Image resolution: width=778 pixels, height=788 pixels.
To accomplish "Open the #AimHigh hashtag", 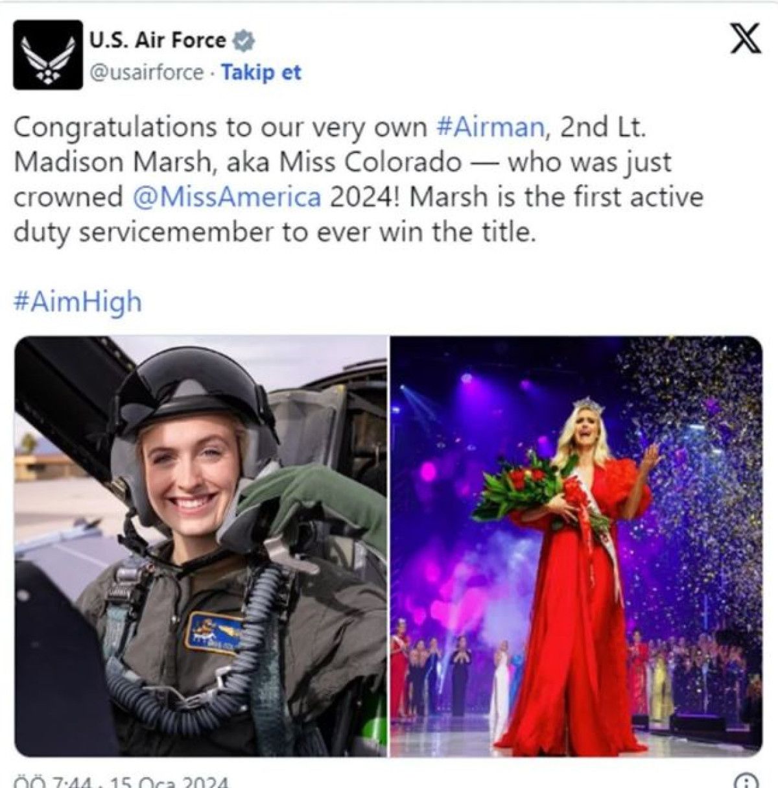I will [77, 303].
